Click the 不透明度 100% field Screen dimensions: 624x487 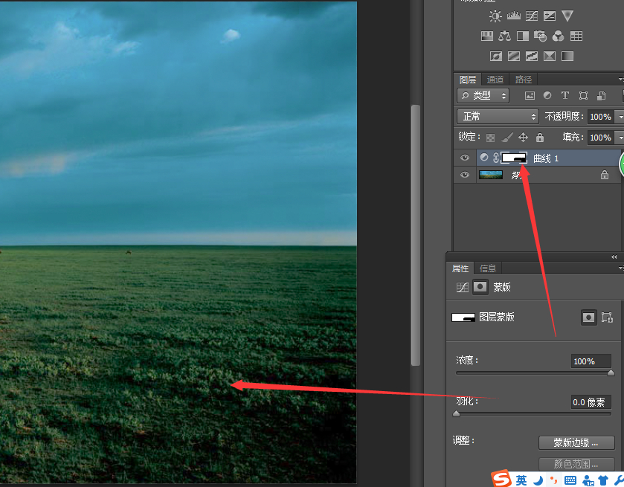pyautogui.click(x=600, y=117)
